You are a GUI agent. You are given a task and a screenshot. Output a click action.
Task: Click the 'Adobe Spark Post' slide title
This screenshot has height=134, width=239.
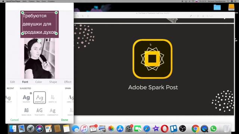(x=153, y=87)
